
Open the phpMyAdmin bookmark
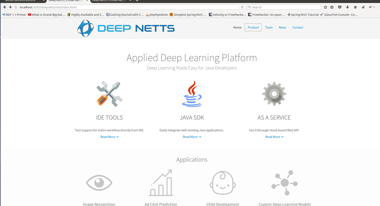click(157, 15)
